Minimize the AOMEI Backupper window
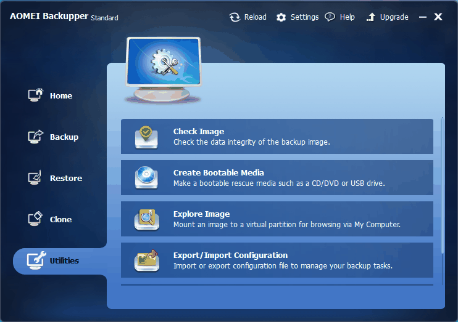This screenshot has height=322, width=458. click(423, 17)
